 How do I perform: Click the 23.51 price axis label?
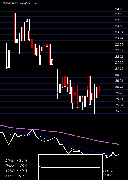[x=119, y=32]
